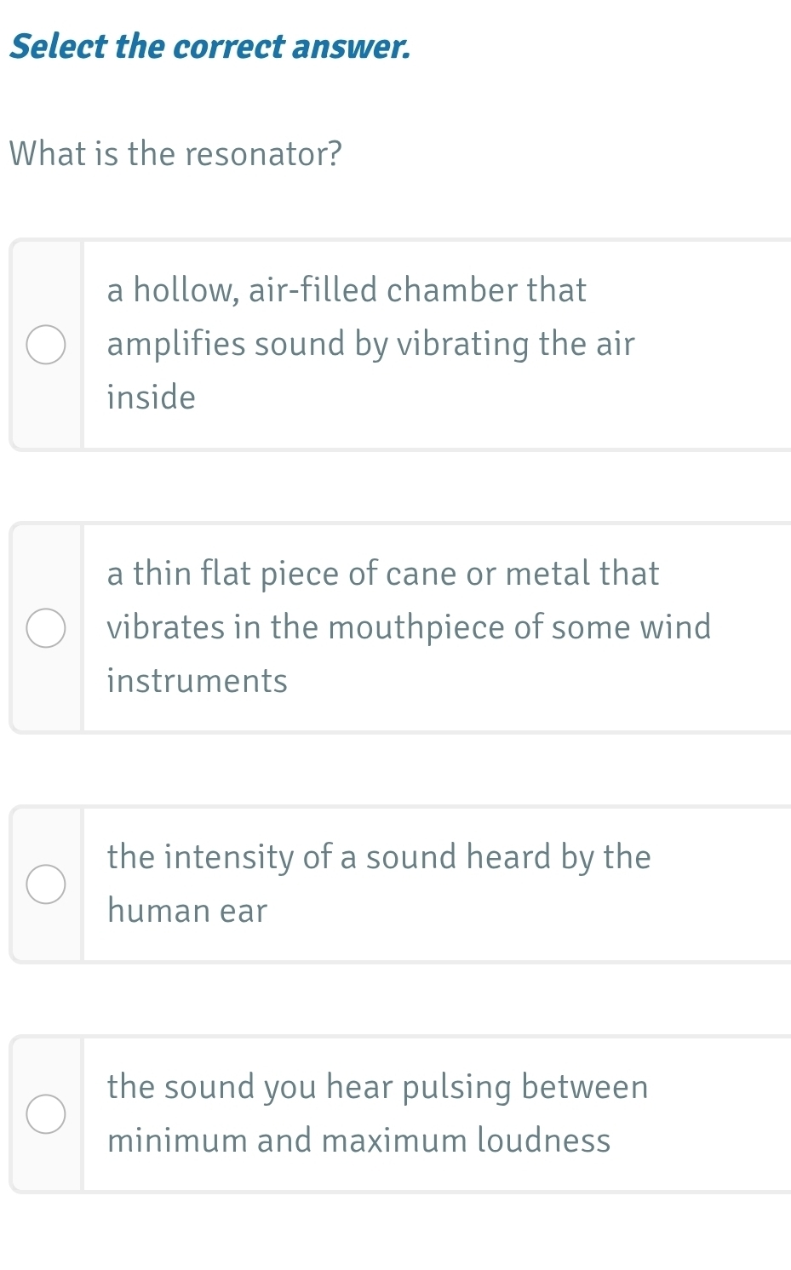Click the "human ear" line in third answer

click(187, 911)
